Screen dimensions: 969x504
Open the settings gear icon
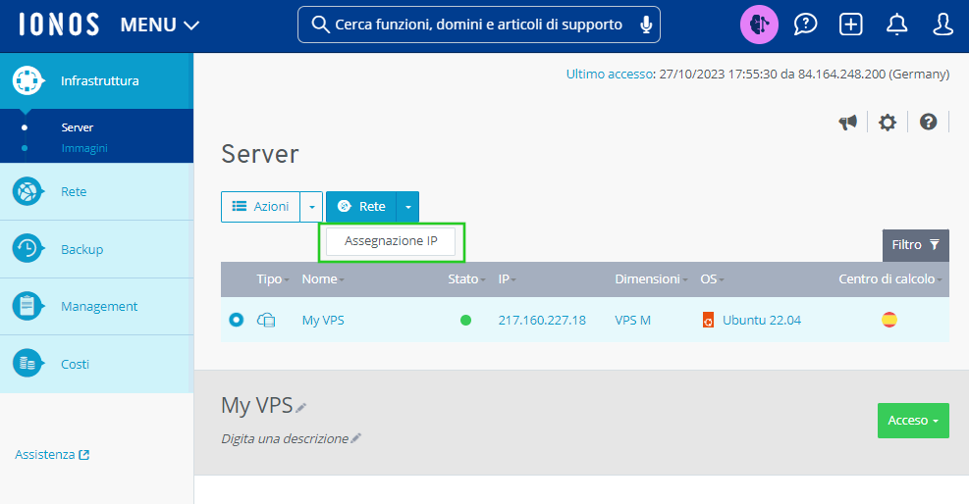click(888, 123)
